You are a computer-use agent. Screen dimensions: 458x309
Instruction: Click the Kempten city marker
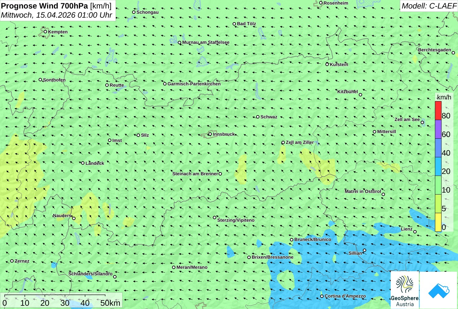coord(45,32)
